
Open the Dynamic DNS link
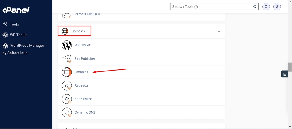(x=85, y=112)
